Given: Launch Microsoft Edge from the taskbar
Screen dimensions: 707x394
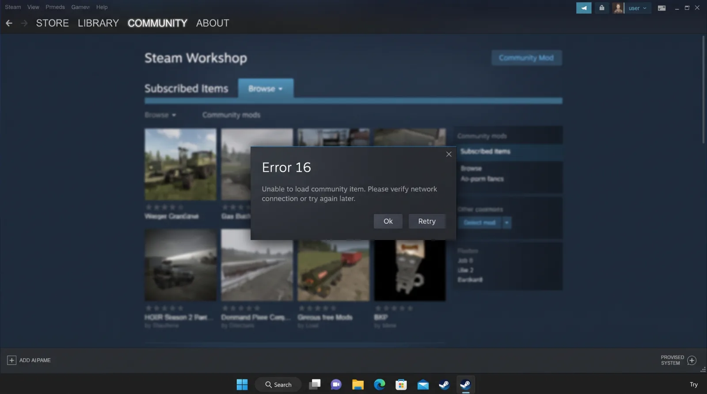Looking at the screenshot, I should point(379,384).
